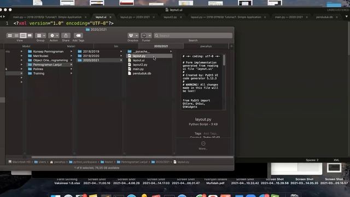Image resolution: width=350 pixels, height=197 pixels.
Task: Select the Konsep Pemrograman folder
Action: [48, 51]
